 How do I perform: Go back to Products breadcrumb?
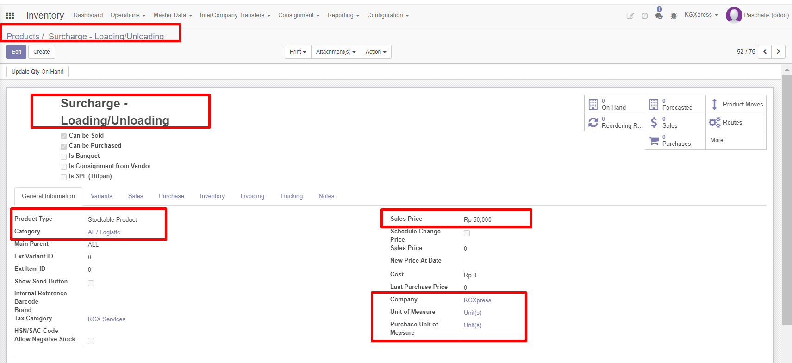click(23, 37)
